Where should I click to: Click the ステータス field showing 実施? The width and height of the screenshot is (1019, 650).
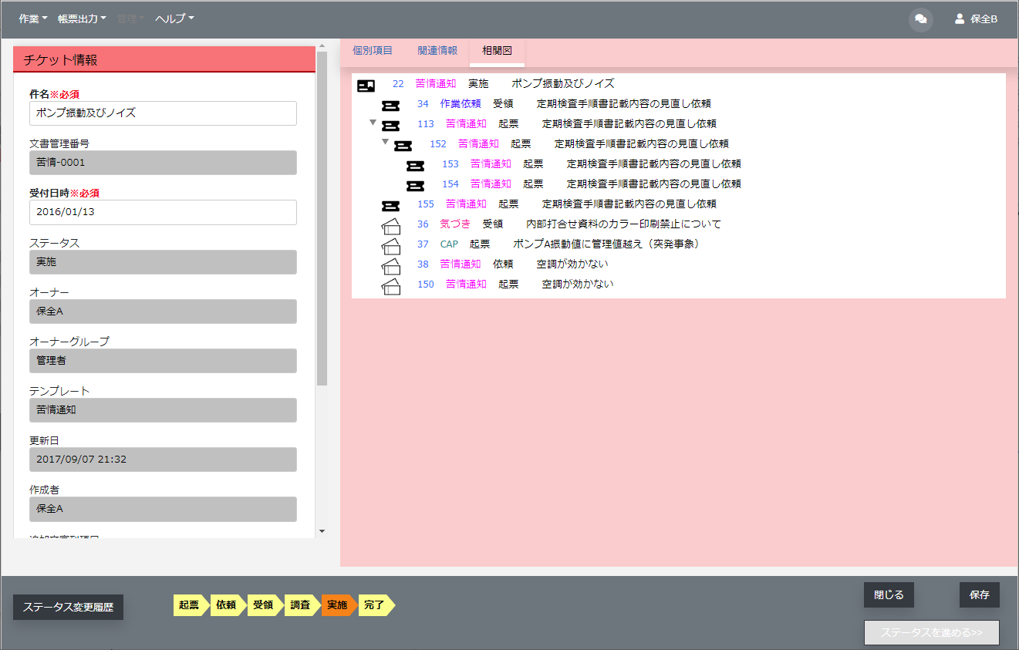pyautogui.click(x=163, y=261)
